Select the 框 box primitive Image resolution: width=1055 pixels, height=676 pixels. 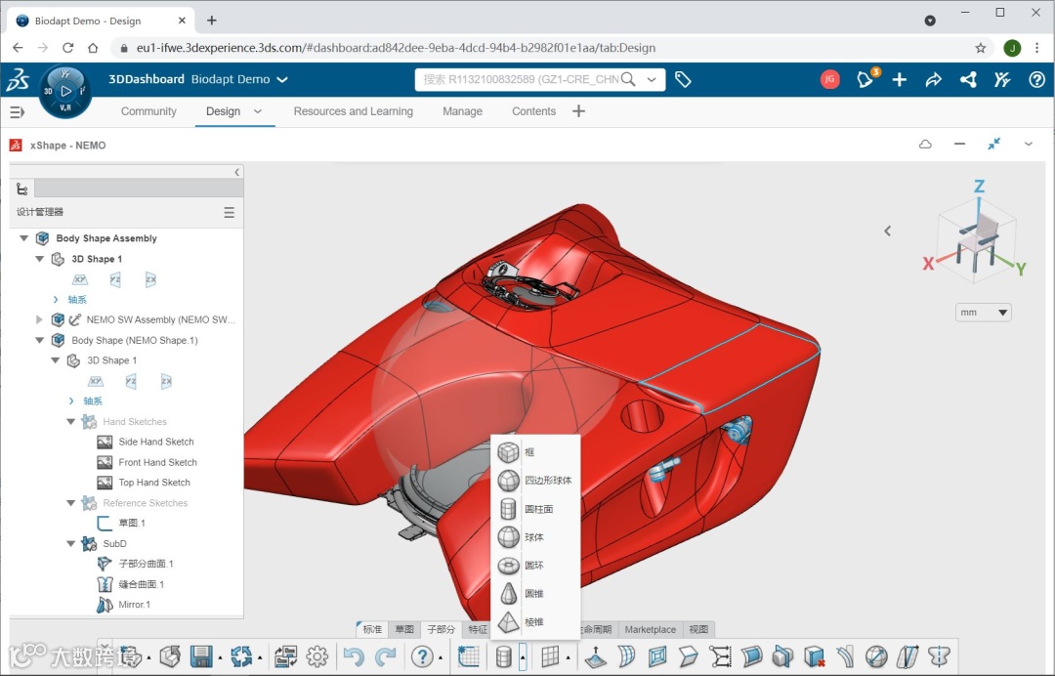pyautogui.click(x=535, y=452)
